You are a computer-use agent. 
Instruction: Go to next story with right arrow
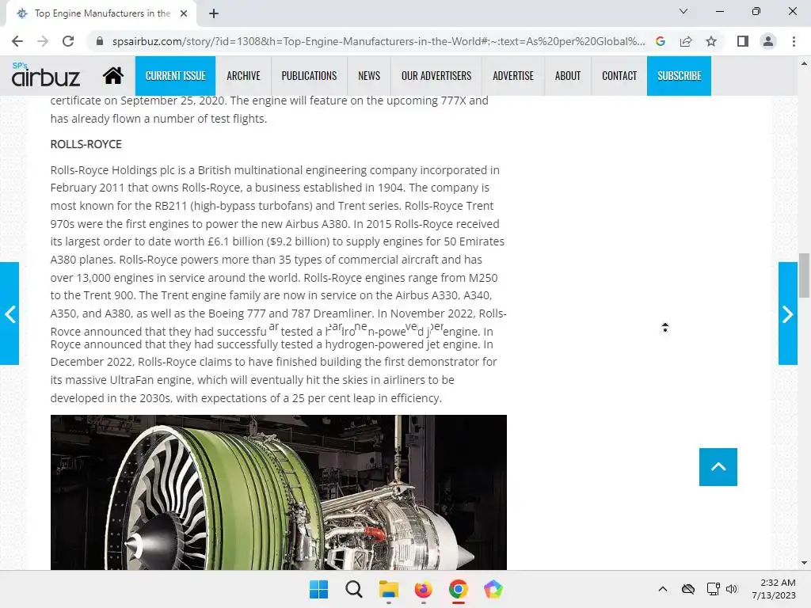pos(788,313)
